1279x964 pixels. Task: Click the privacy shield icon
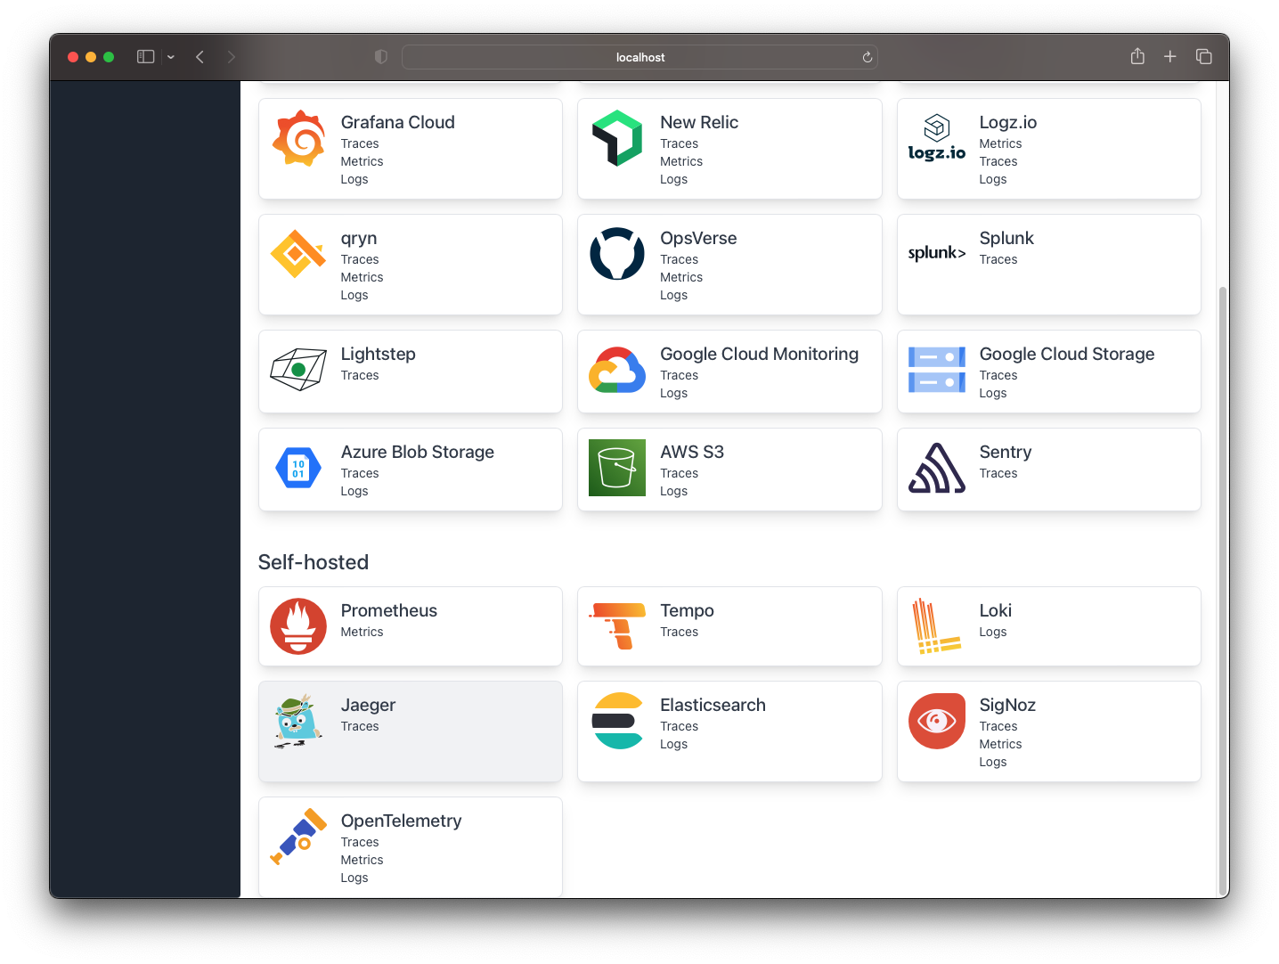pos(380,57)
